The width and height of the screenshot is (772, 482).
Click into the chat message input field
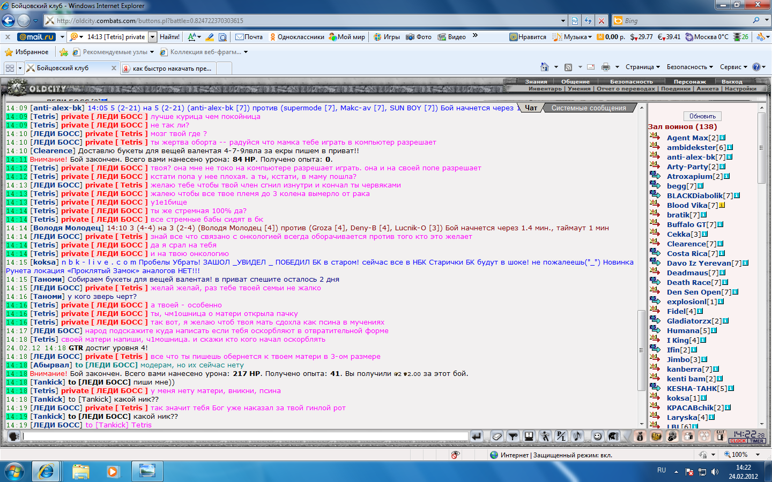[246, 436]
